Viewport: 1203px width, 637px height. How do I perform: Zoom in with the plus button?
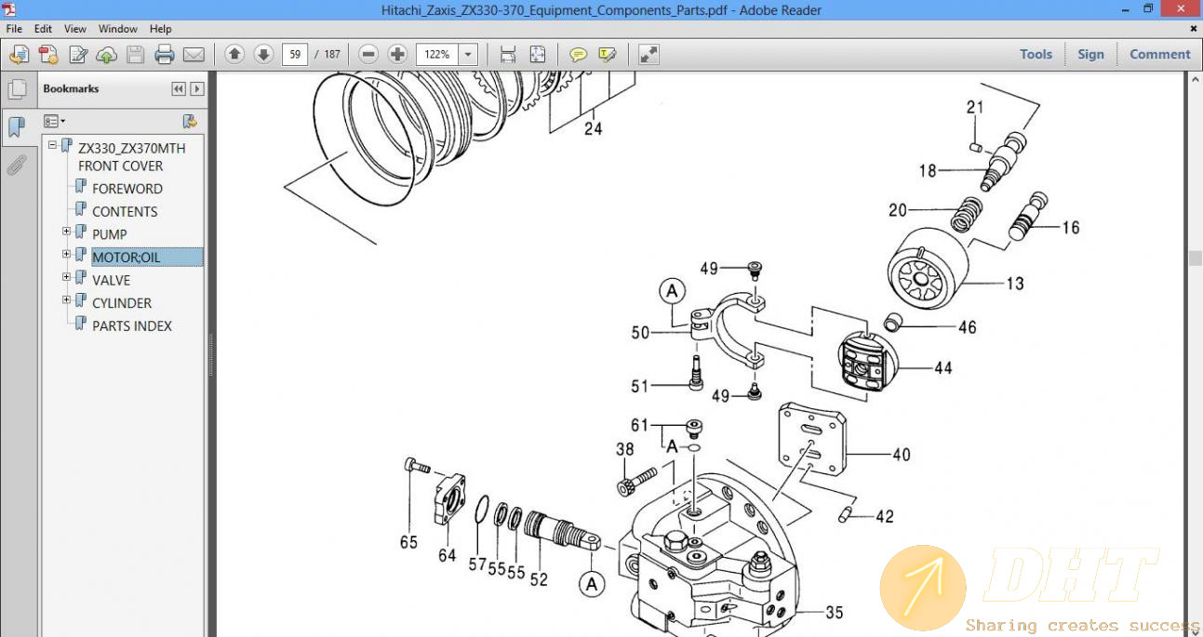(x=397, y=54)
